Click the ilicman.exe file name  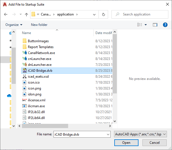click(x=36, y=106)
